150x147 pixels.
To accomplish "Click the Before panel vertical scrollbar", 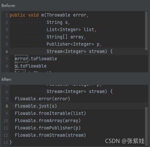I will [x=146, y=31].
